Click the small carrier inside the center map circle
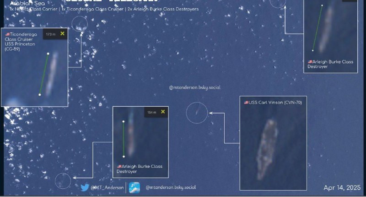The height and width of the screenshot is (197, 366). (197, 112)
